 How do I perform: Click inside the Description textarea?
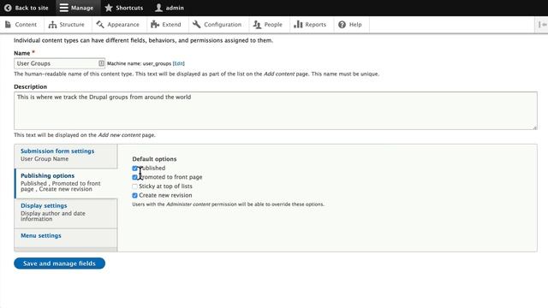tap(276, 110)
